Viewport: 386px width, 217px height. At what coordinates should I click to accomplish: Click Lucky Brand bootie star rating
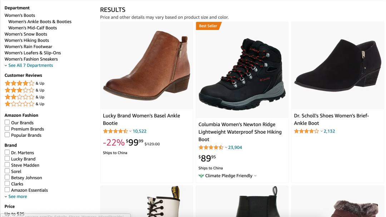point(115,131)
